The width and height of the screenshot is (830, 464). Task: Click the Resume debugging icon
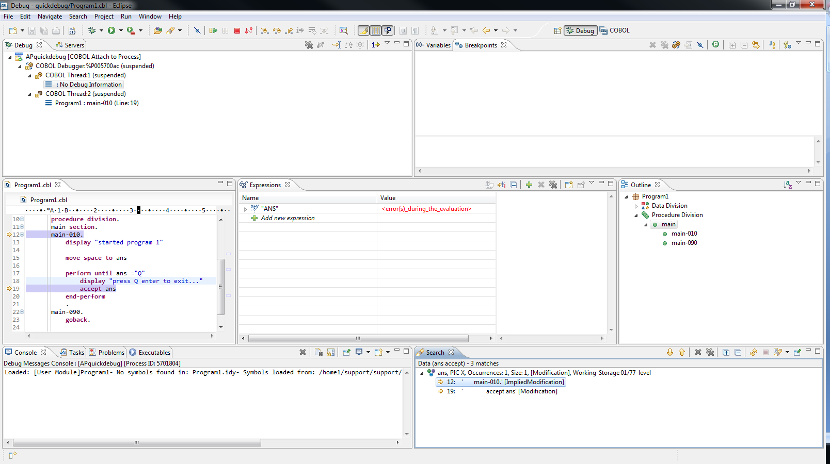pyautogui.click(x=213, y=30)
